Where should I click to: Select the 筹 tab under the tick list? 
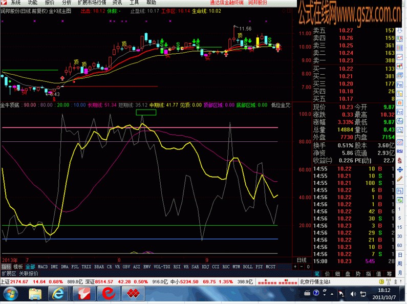pyautogui.click(x=389, y=274)
